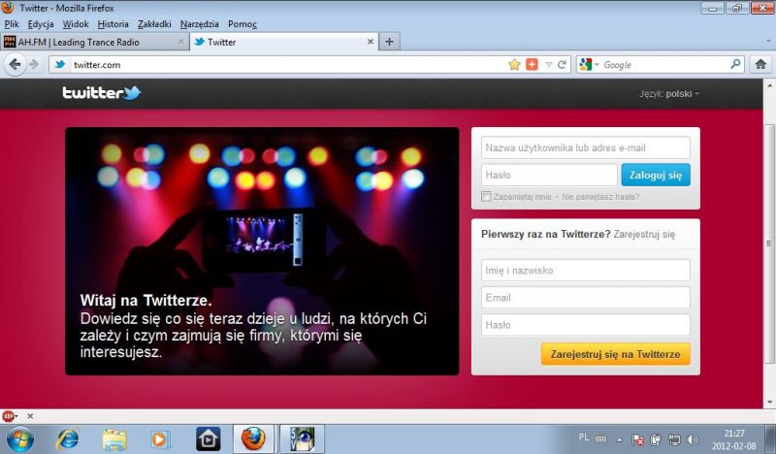Viewport: 776px width, 454px height.
Task: Click the tray keyboard icon
Action: pos(600,438)
